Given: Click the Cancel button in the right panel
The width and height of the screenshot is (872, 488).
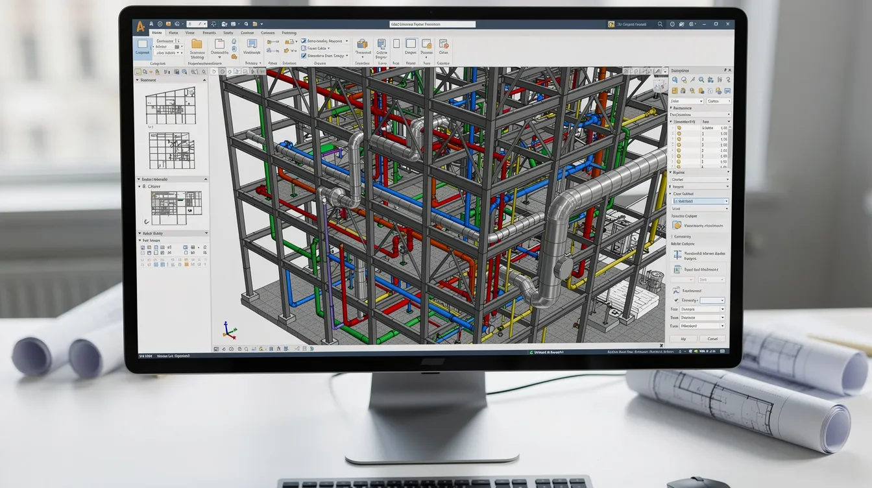Looking at the screenshot, I should point(712,339).
